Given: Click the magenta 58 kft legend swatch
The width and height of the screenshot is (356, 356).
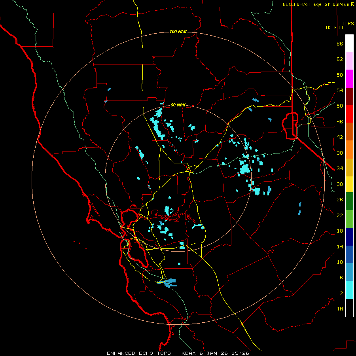Looking at the screenshot, I should 349,79.
